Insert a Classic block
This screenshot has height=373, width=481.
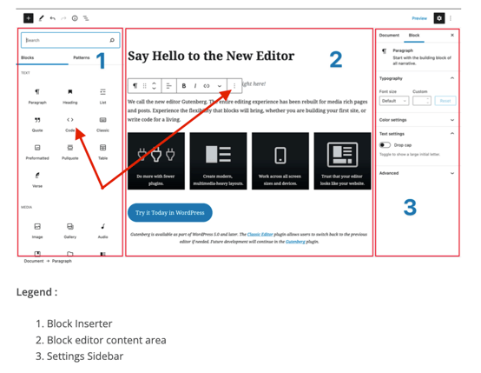click(x=102, y=124)
